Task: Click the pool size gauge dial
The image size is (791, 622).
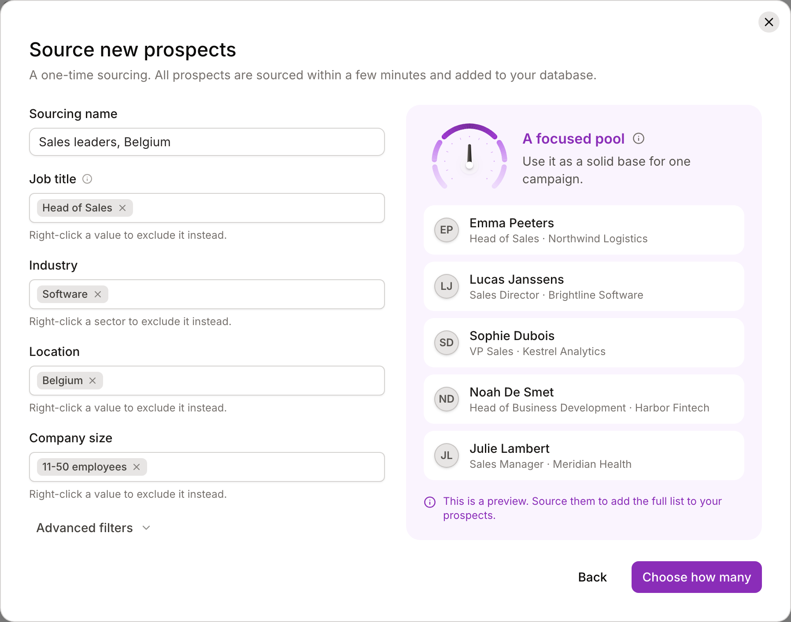Action: [x=469, y=156]
